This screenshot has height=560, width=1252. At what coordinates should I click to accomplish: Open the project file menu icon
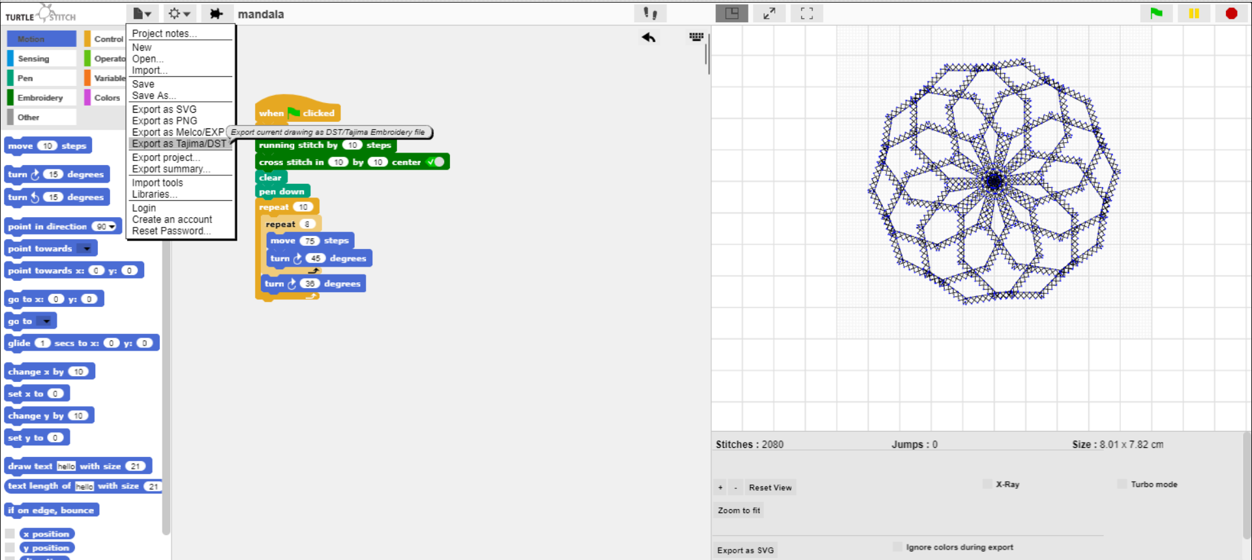[142, 14]
